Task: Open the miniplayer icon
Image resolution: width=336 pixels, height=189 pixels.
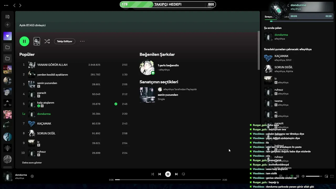Action: click(x=327, y=176)
